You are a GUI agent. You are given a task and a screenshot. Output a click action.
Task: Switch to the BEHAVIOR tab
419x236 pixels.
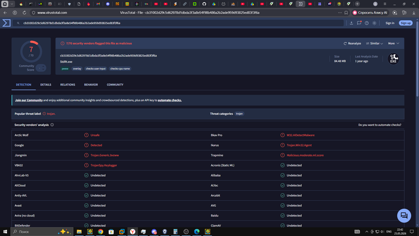91,84
